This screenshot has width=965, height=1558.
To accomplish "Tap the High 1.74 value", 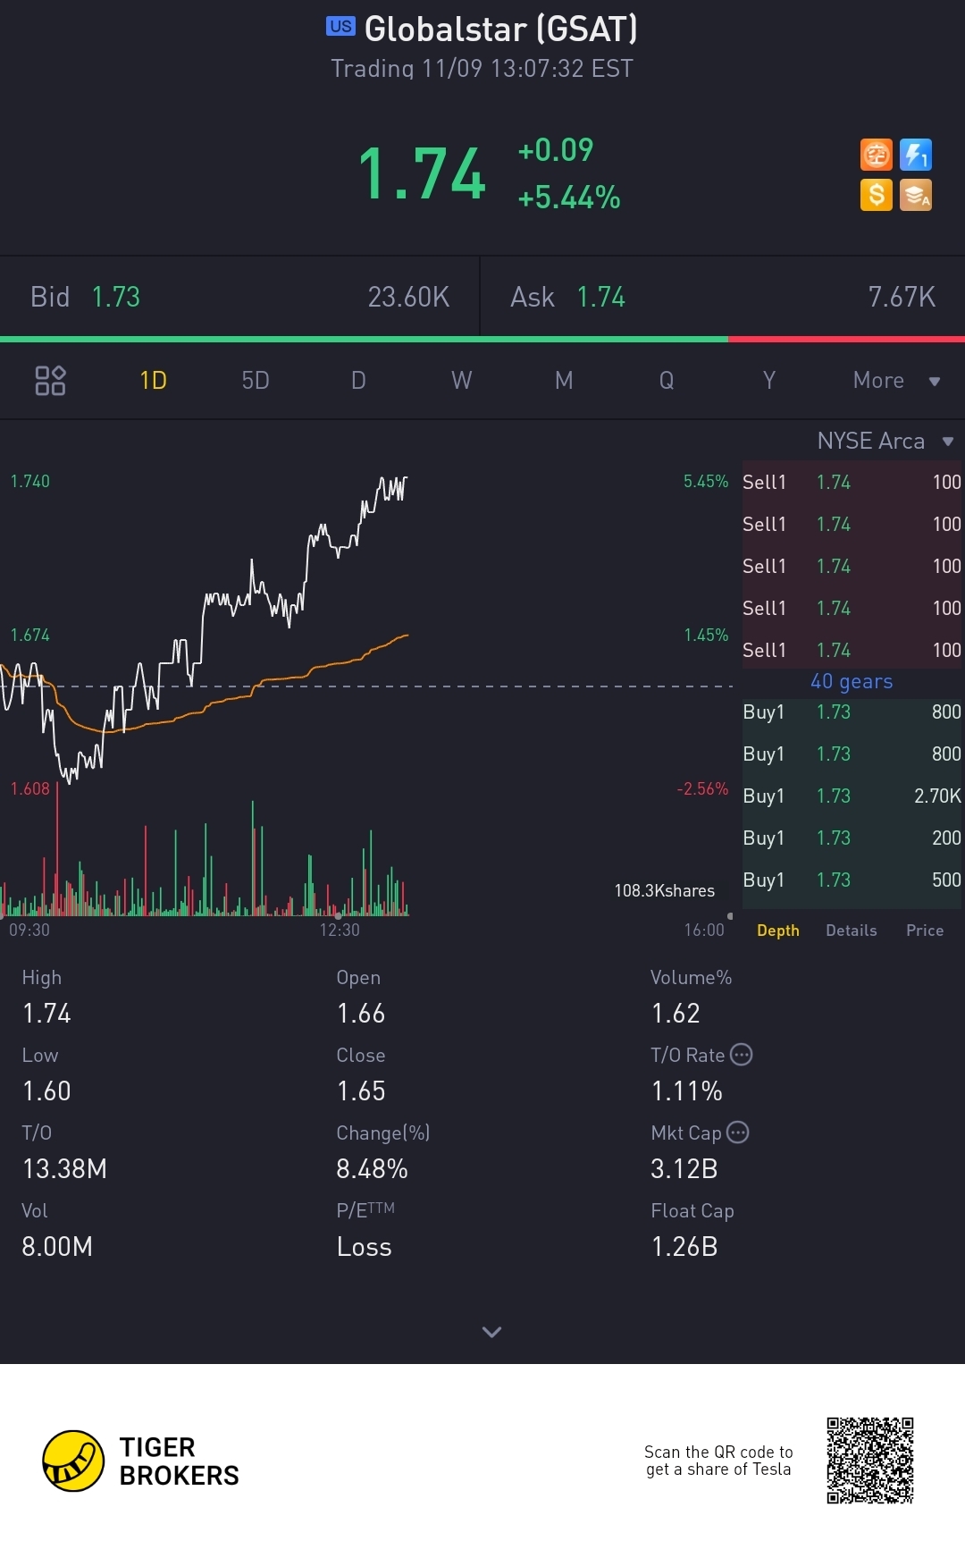I will click(46, 1013).
